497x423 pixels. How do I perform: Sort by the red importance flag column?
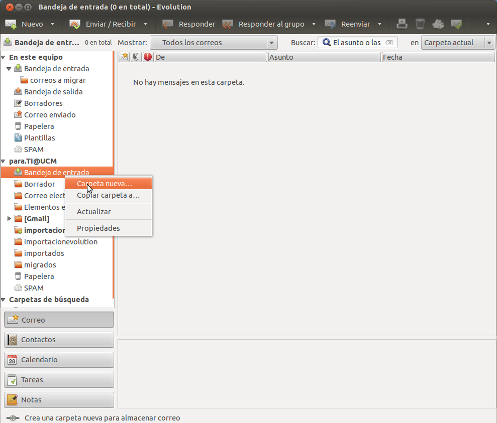[x=148, y=57]
